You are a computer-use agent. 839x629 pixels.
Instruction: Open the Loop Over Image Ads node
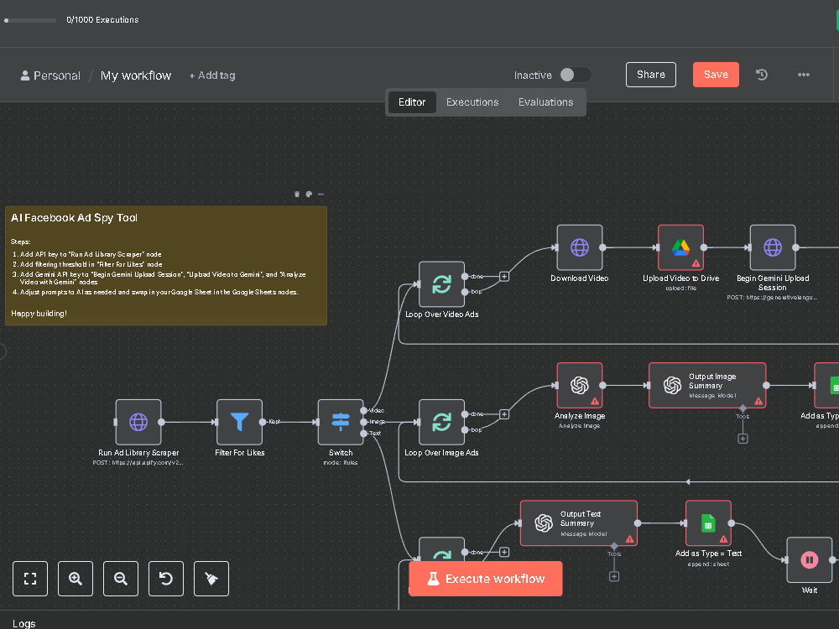click(441, 422)
